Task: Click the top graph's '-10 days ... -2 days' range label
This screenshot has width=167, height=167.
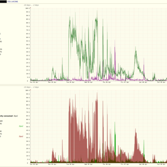Action: click(31, 5)
